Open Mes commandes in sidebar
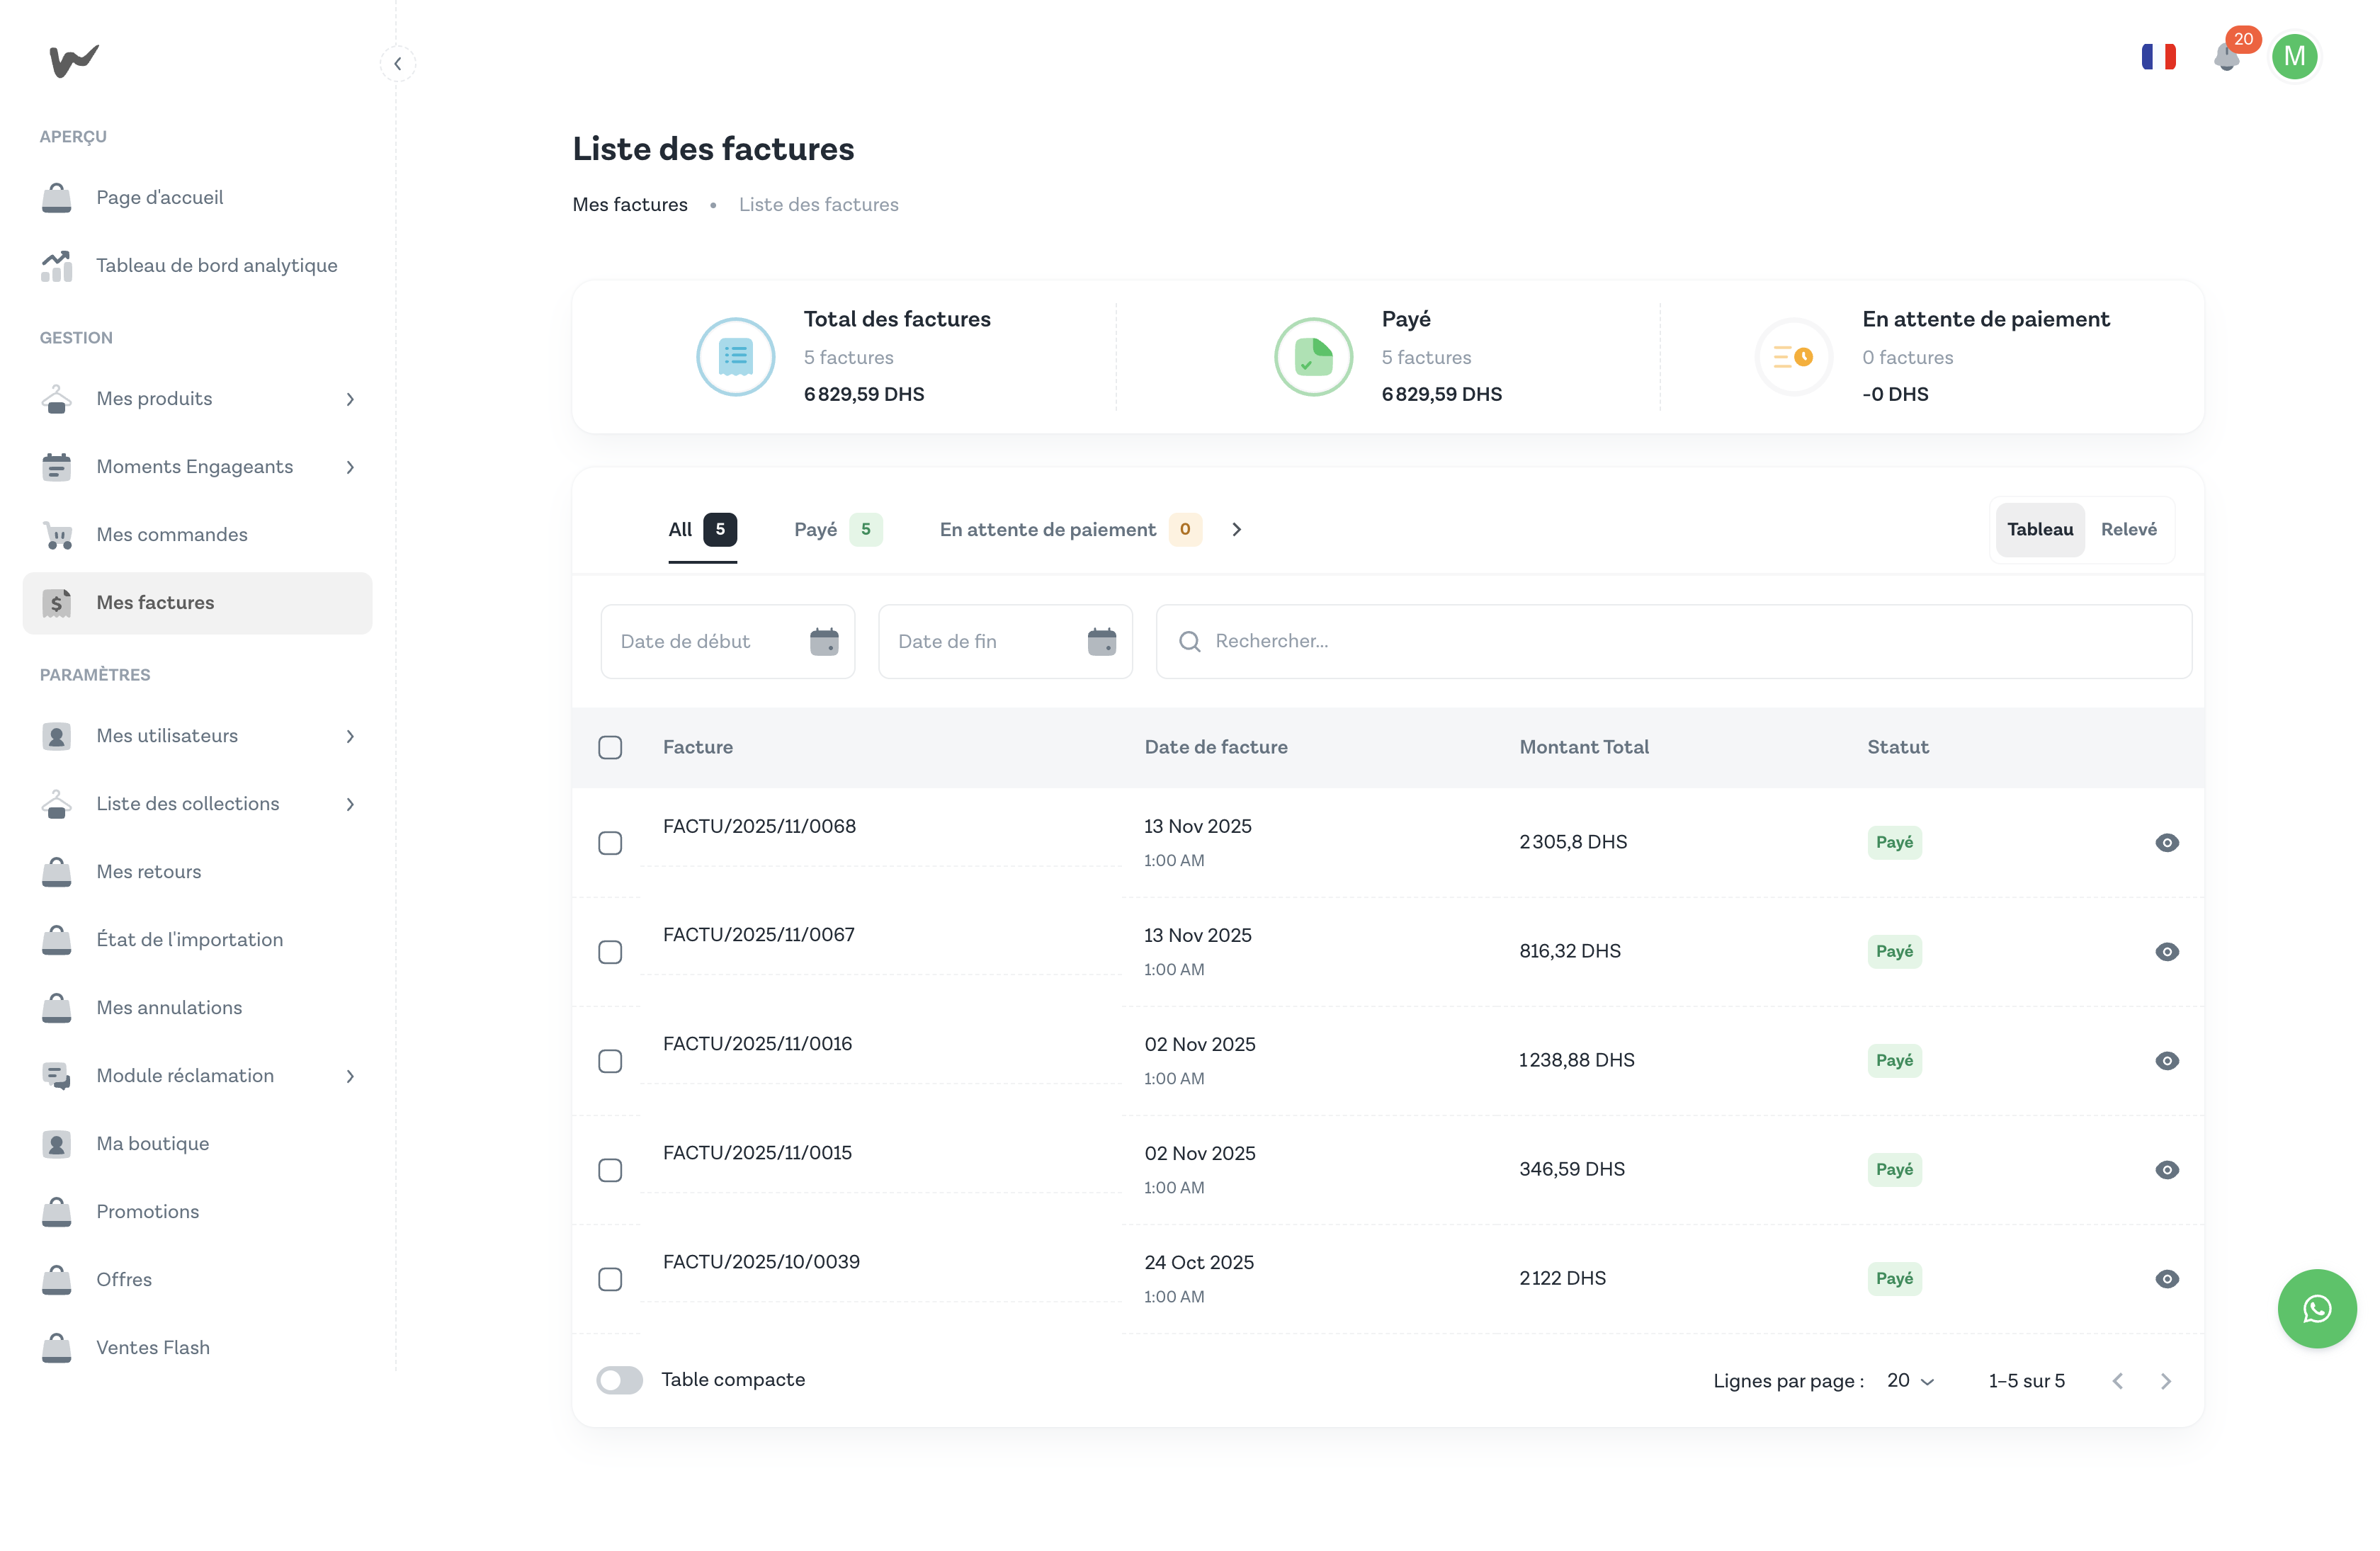2380x1551 pixels. [172, 534]
